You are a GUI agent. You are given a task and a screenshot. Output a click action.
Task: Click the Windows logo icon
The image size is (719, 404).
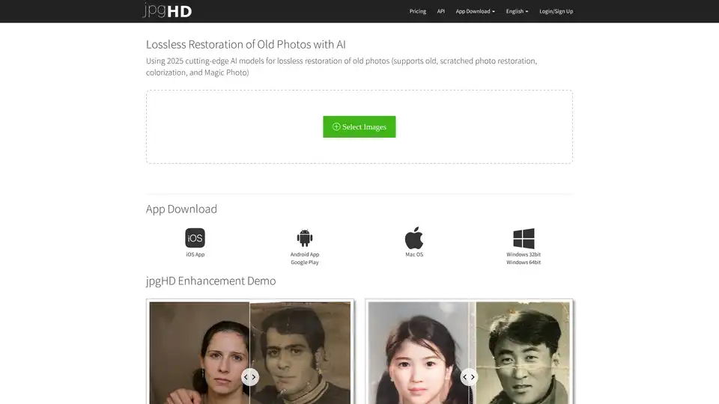524,238
